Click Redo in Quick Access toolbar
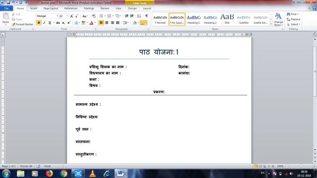Image resolution: width=317 pixels, height=178 pixels. click(x=21, y=2)
